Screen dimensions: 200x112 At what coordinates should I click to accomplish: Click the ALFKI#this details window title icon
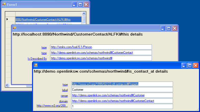[15, 28]
